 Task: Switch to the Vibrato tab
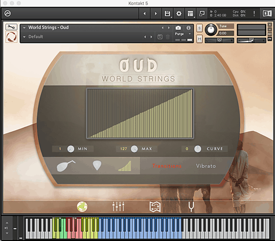(x=206, y=166)
